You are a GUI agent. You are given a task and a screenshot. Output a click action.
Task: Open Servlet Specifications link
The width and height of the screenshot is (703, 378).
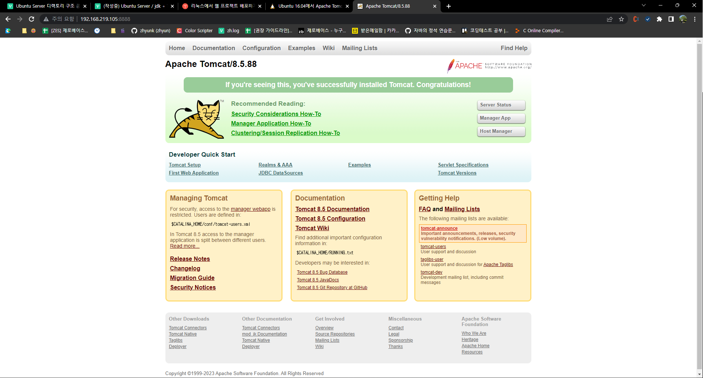[463, 165]
